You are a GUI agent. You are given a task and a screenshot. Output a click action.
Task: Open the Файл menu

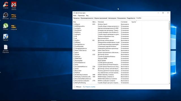point(75,15)
